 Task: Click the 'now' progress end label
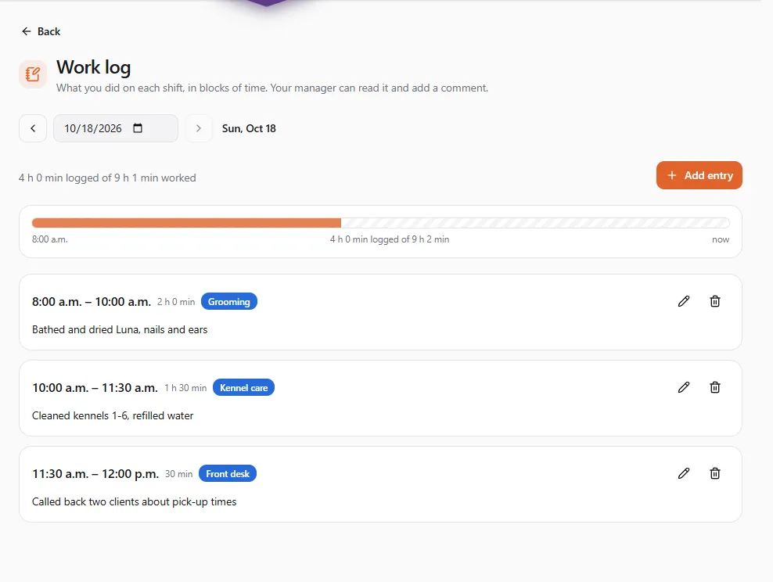721,239
